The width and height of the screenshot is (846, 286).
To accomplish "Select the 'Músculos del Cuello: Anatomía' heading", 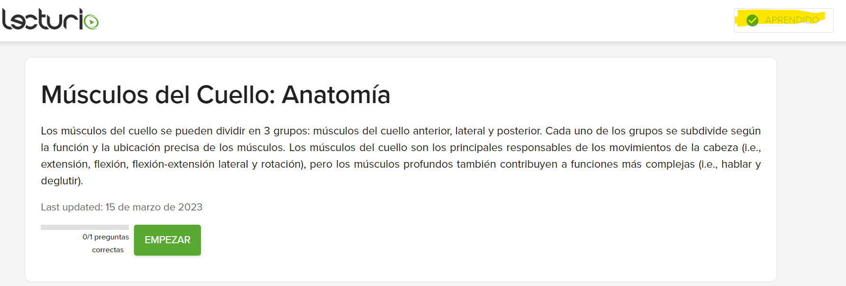I will pos(216,95).
